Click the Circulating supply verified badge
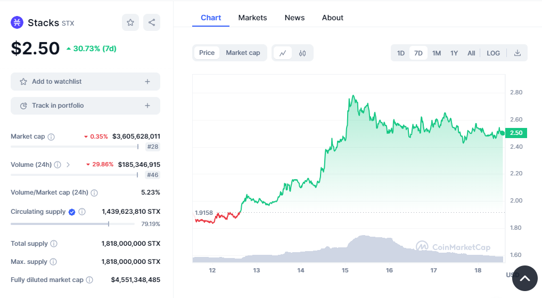Viewport: 542px width, 298px height. coord(72,212)
